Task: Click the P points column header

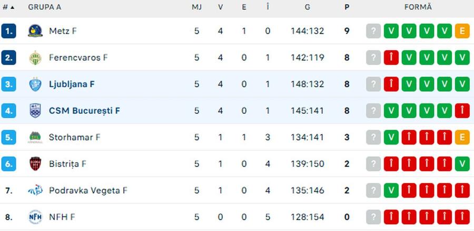Action: click(347, 7)
